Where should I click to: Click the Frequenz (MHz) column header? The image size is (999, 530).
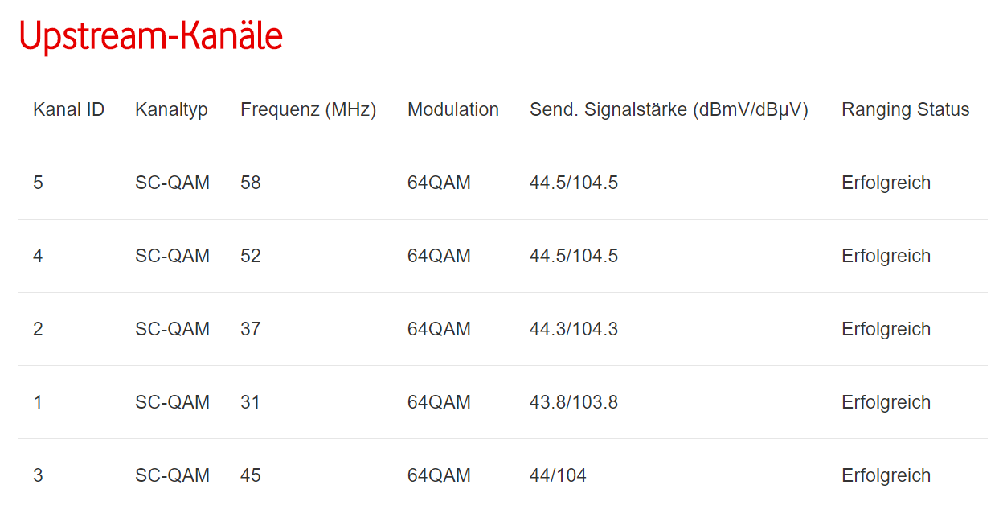[x=308, y=109]
